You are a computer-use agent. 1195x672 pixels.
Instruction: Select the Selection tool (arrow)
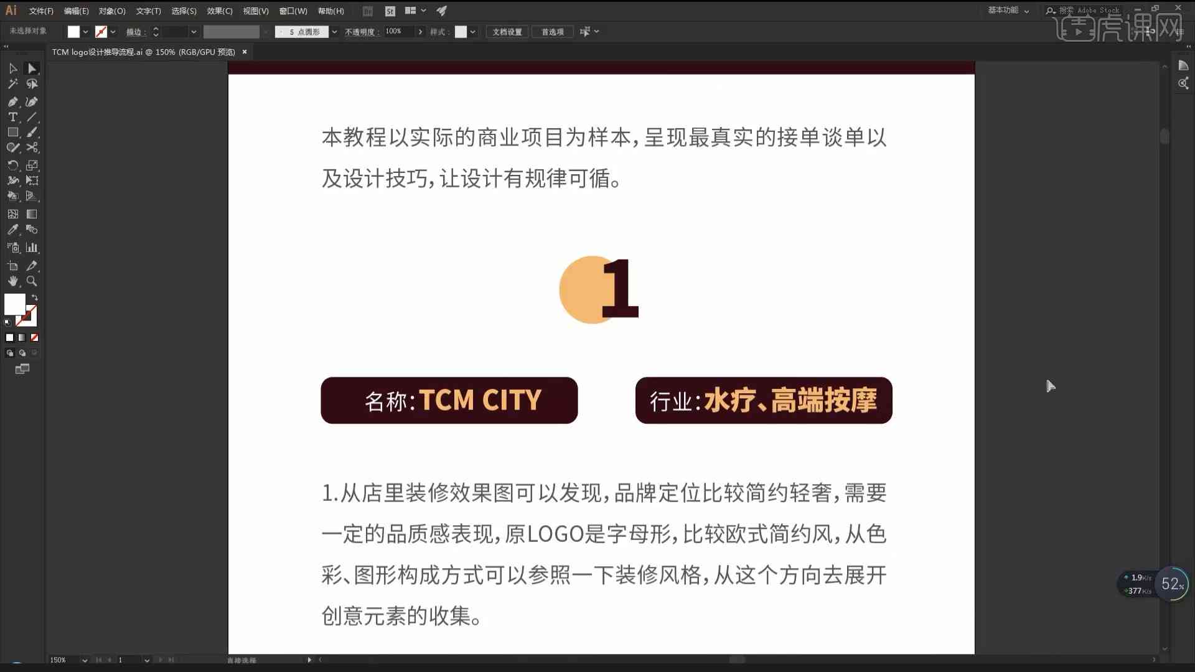point(11,68)
